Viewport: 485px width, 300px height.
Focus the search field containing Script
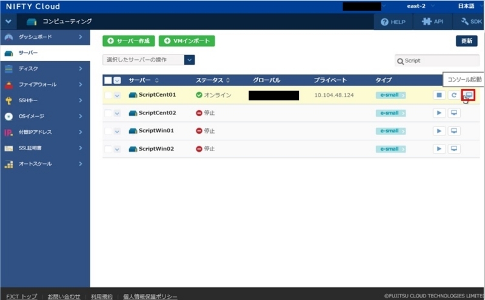point(437,61)
